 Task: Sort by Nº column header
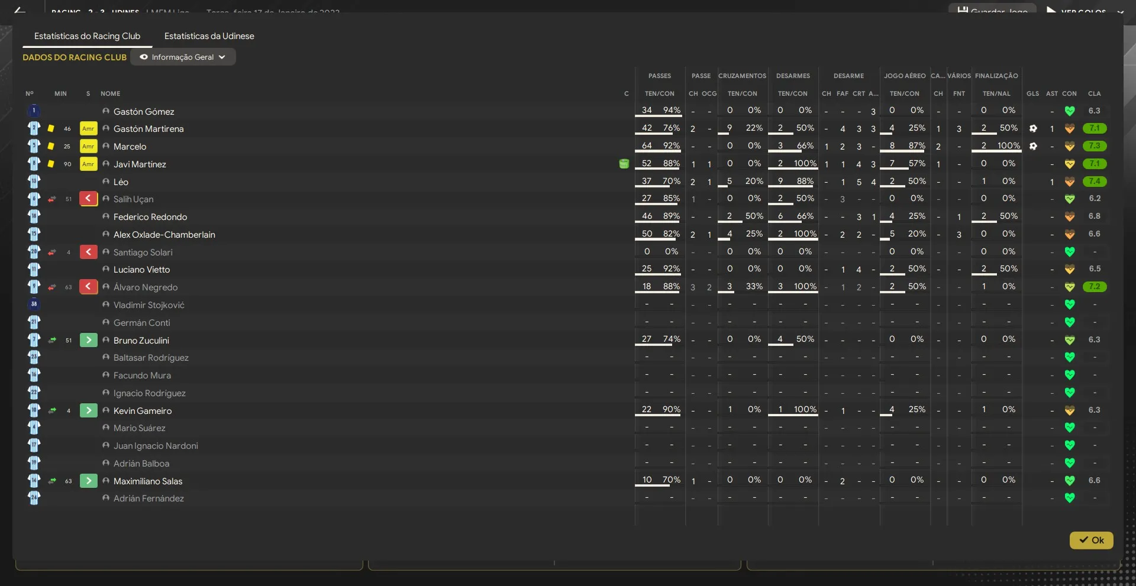point(30,93)
